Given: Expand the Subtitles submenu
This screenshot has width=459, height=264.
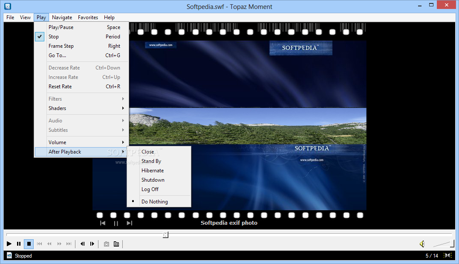Looking at the screenshot, I should (x=82, y=130).
